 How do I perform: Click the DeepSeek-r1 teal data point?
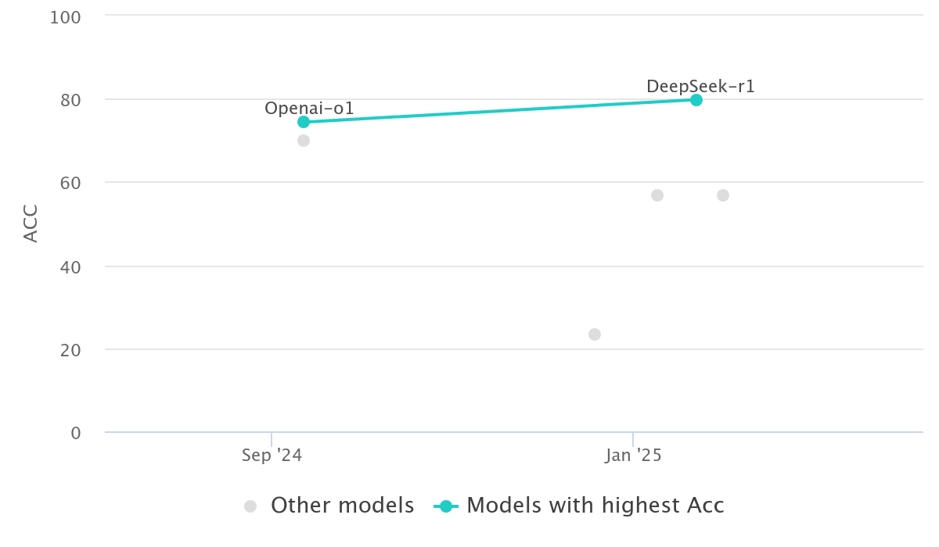696,100
